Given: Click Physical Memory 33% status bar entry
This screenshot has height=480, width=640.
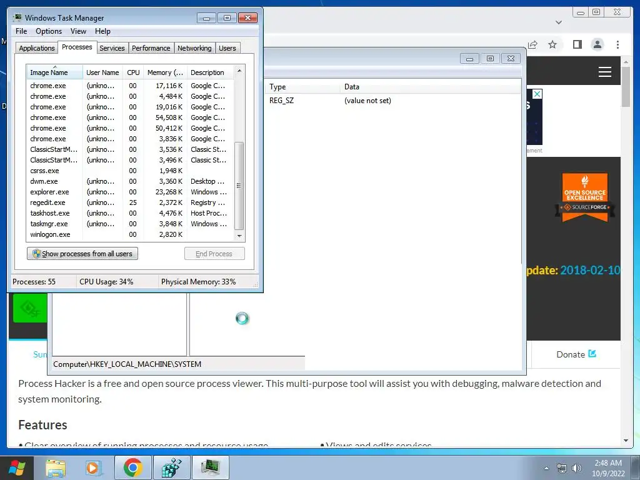Looking at the screenshot, I should (x=198, y=282).
